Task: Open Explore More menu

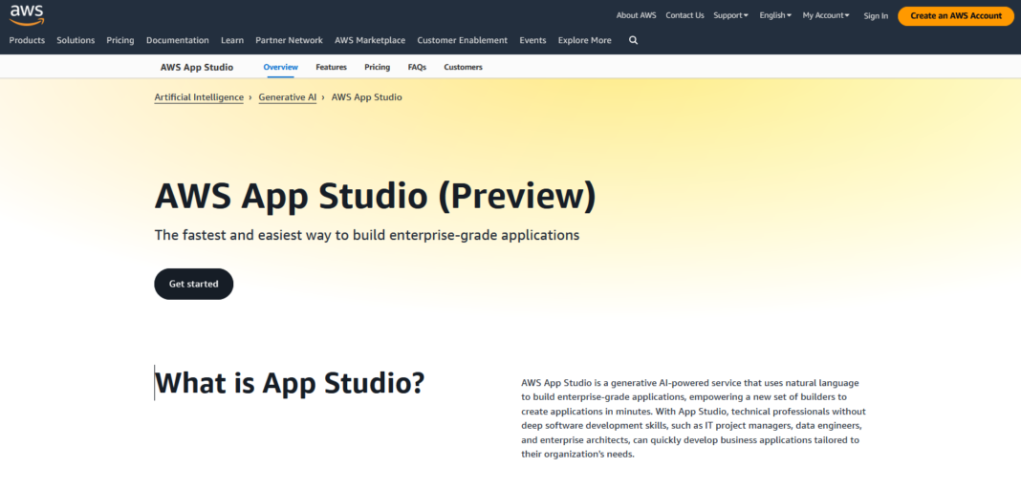Action: [585, 40]
